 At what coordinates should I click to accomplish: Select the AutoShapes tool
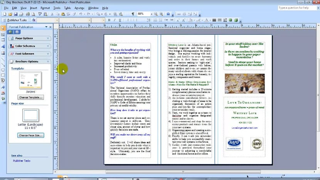point(3,81)
